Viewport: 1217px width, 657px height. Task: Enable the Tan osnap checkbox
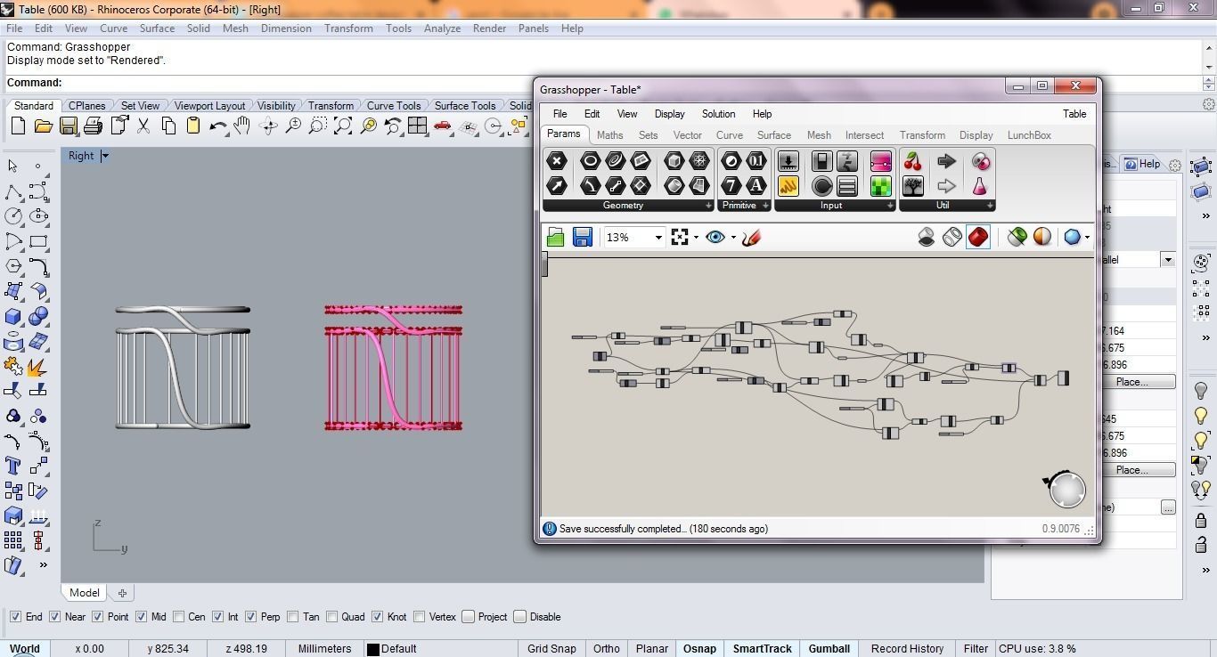pyautogui.click(x=293, y=617)
